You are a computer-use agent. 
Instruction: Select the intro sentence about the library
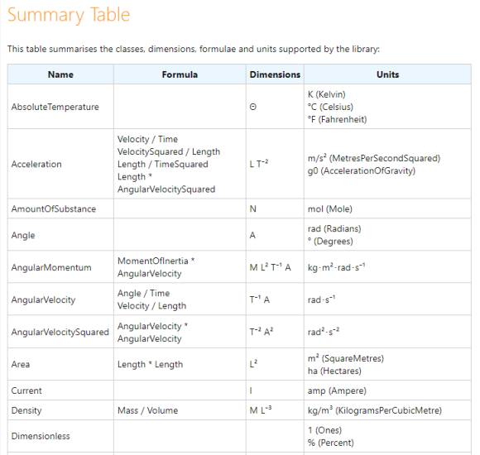click(x=194, y=49)
